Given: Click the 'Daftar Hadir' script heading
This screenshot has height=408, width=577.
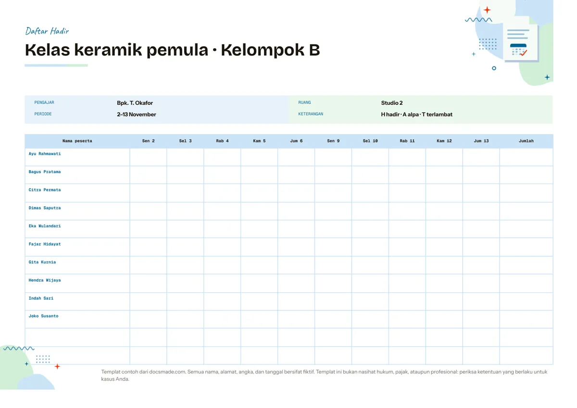Looking at the screenshot, I should click(47, 31).
